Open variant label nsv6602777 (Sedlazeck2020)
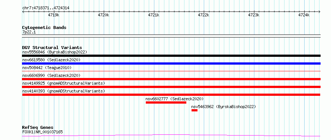 click(174, 99)
